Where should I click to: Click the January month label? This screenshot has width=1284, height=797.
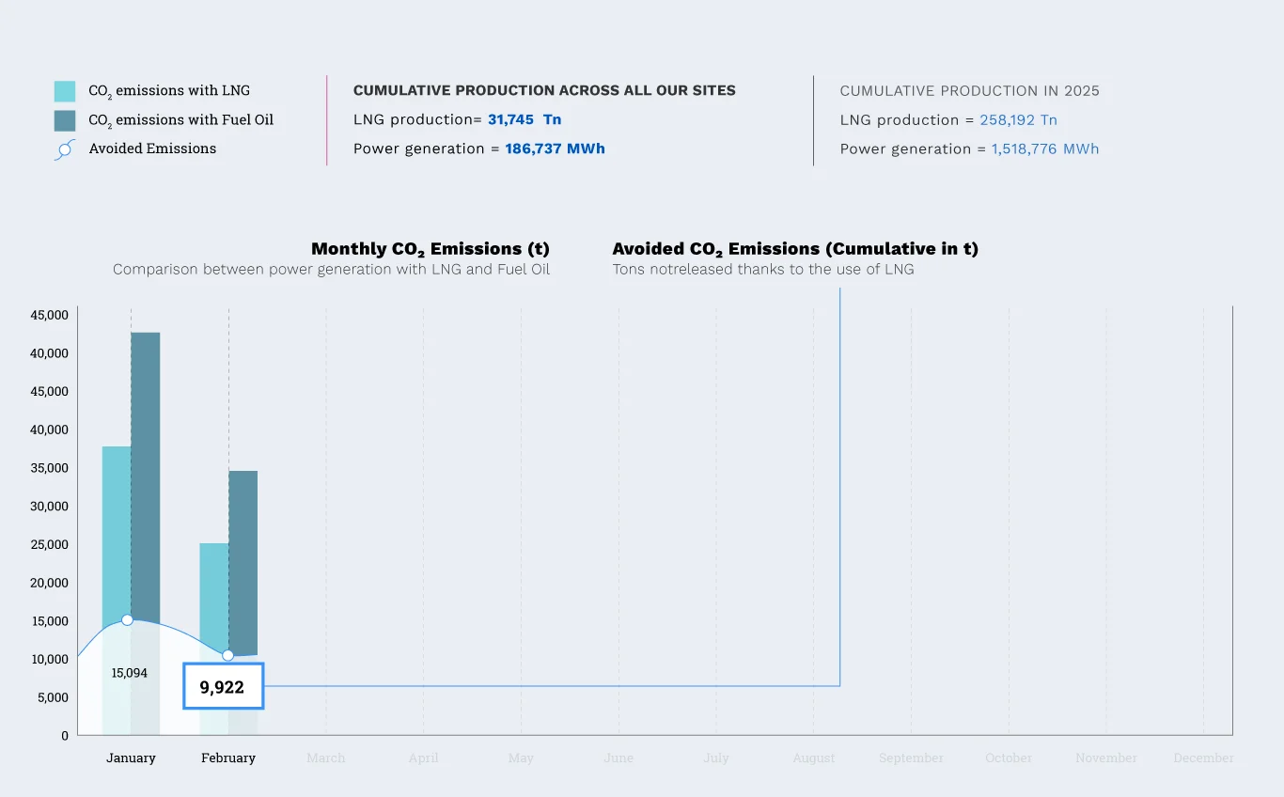131,758
